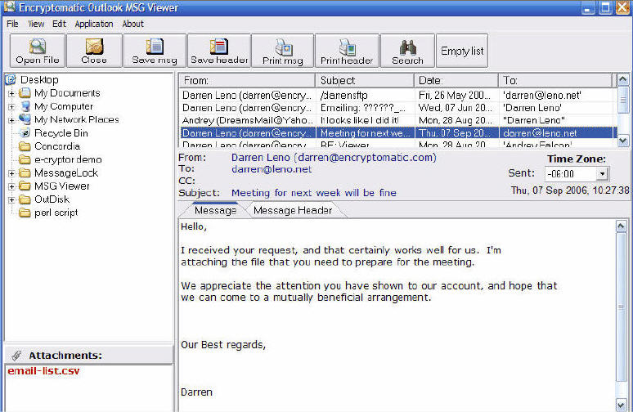Select the 'RE: Viewer' message row
633x412 pixels.
[397, 144]
